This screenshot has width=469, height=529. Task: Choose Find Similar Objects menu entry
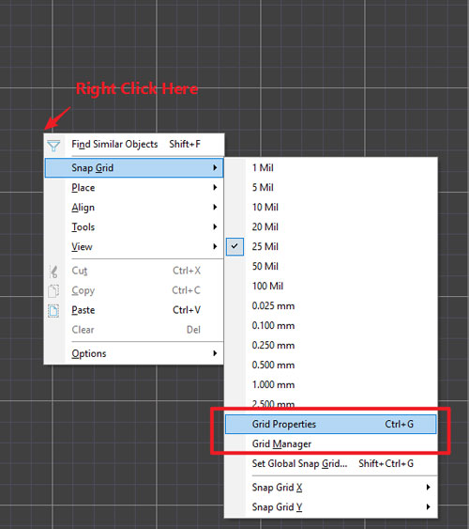click(x=134, y=145)
